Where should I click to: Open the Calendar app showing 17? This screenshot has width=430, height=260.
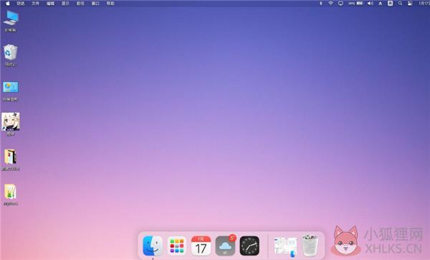point(201,246)
